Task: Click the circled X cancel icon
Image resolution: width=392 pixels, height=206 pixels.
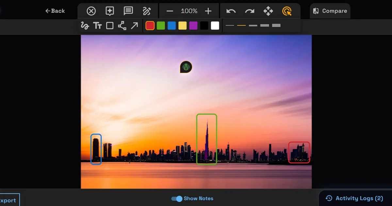Action: point(91,11)
